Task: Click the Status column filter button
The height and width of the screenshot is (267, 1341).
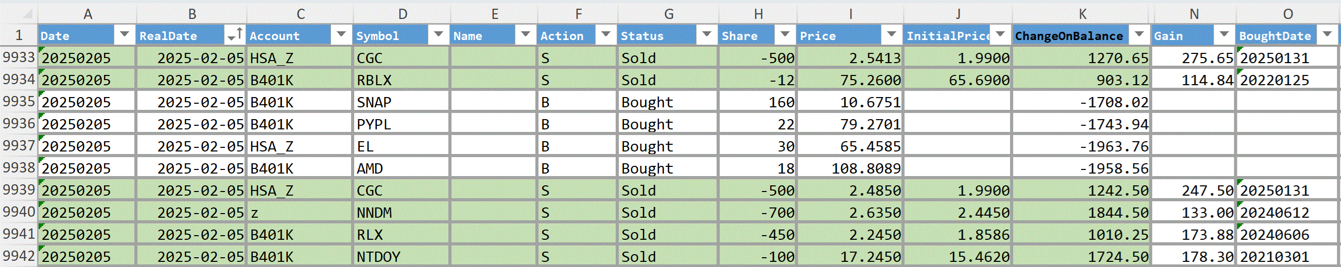Action: pyautogui.click(x=706, y=35)
